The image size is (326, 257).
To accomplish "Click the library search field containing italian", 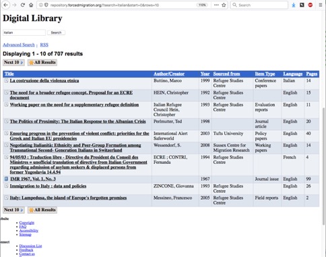I will click(x=24, y=32).
